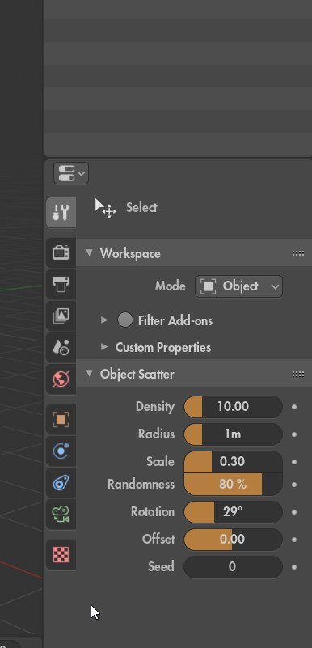This screenshot has width=312, height=648.
Task: Click the Workspace panel drag grip
Action: point(298,253)
